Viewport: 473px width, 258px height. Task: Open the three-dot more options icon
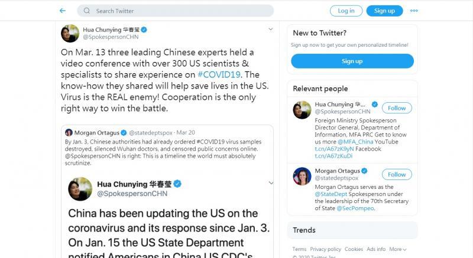point(414,11)
